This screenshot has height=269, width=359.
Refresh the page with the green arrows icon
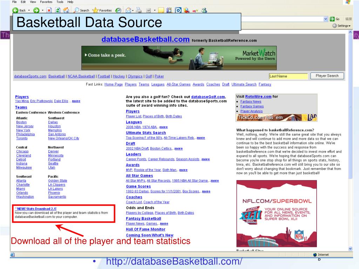coord(58,10)
